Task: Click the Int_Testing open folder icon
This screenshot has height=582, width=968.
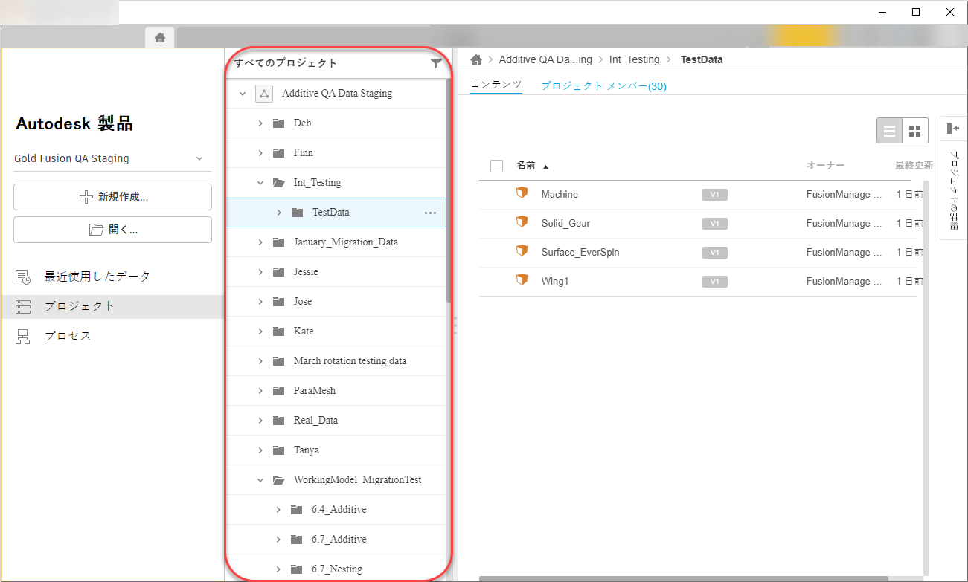Action: pyautogui.click(x=279, y=183)
